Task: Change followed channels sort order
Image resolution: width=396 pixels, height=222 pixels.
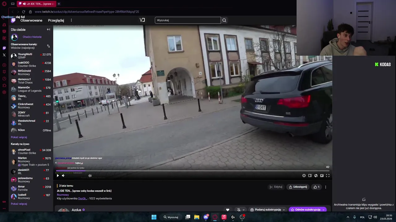Action: click(48, 46)
